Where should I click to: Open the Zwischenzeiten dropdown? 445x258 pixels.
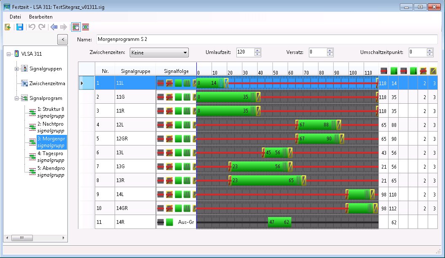(x=159, y=53)
